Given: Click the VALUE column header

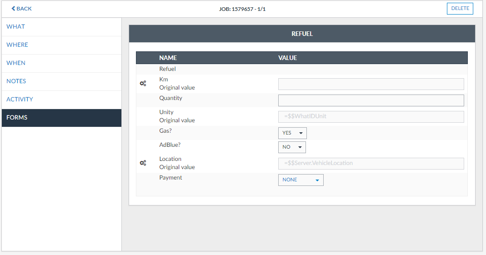Looking at the screenshot, I should (287, 58).
